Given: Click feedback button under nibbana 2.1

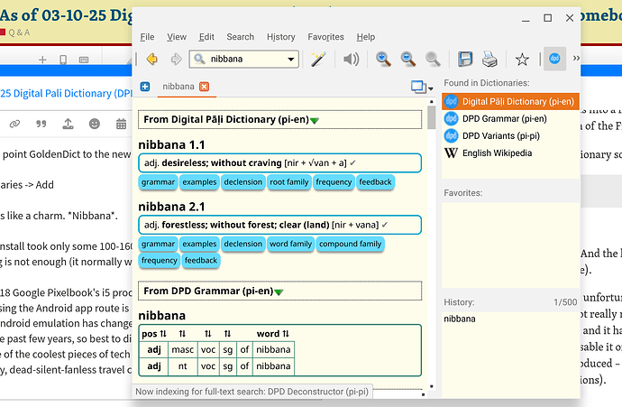Looking at the screenshot, I should tap(201, 261).
